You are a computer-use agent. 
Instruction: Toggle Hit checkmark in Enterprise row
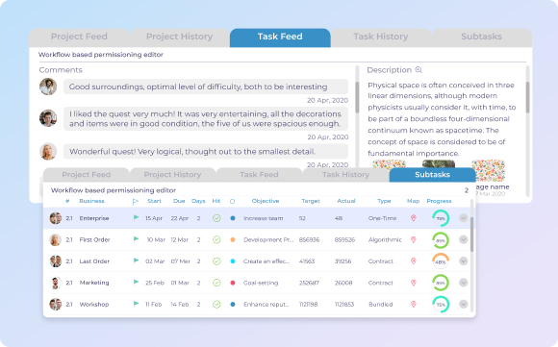[216, 218]
